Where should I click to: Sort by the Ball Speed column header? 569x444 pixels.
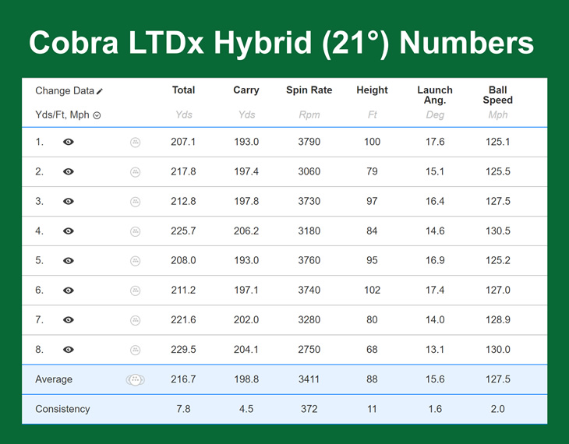coord(498,95)
